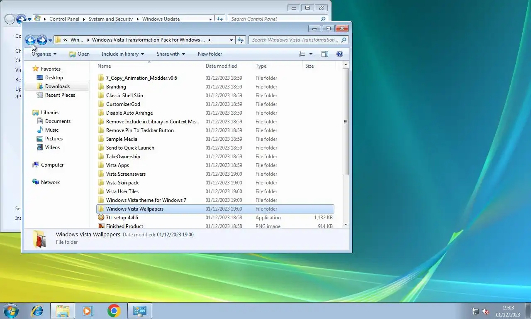This screenshot has width=531, height=319.
Task: Click the Change your view icon
Action: (302, 54)
